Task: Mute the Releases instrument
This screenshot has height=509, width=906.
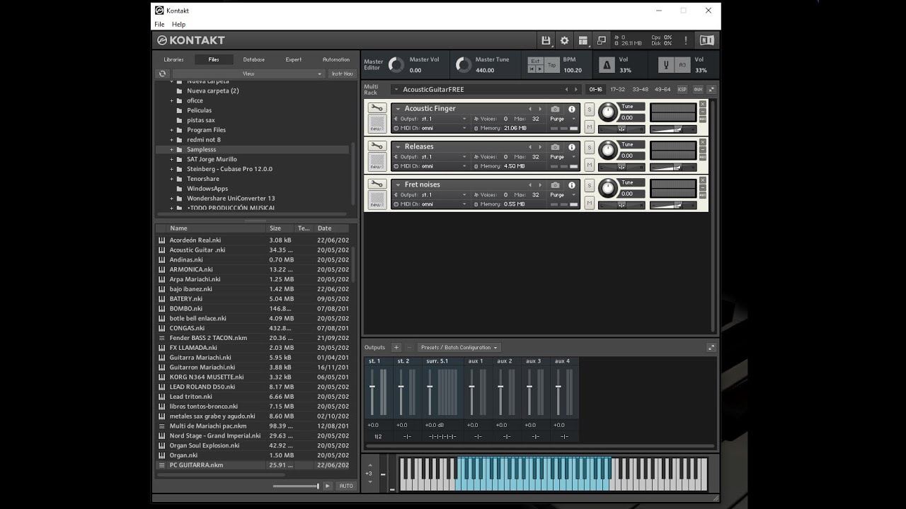Action: click(x=590, y=165)
